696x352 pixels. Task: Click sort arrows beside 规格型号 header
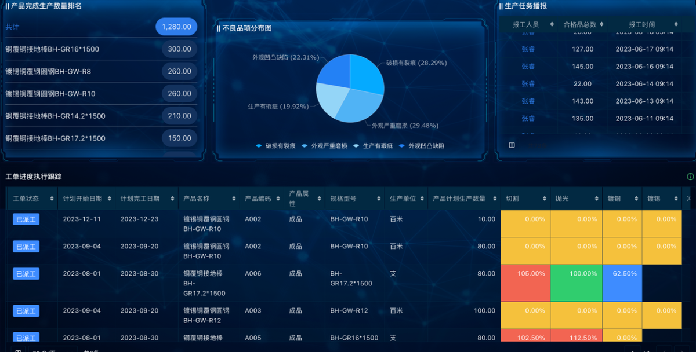[x=379, y=199]
